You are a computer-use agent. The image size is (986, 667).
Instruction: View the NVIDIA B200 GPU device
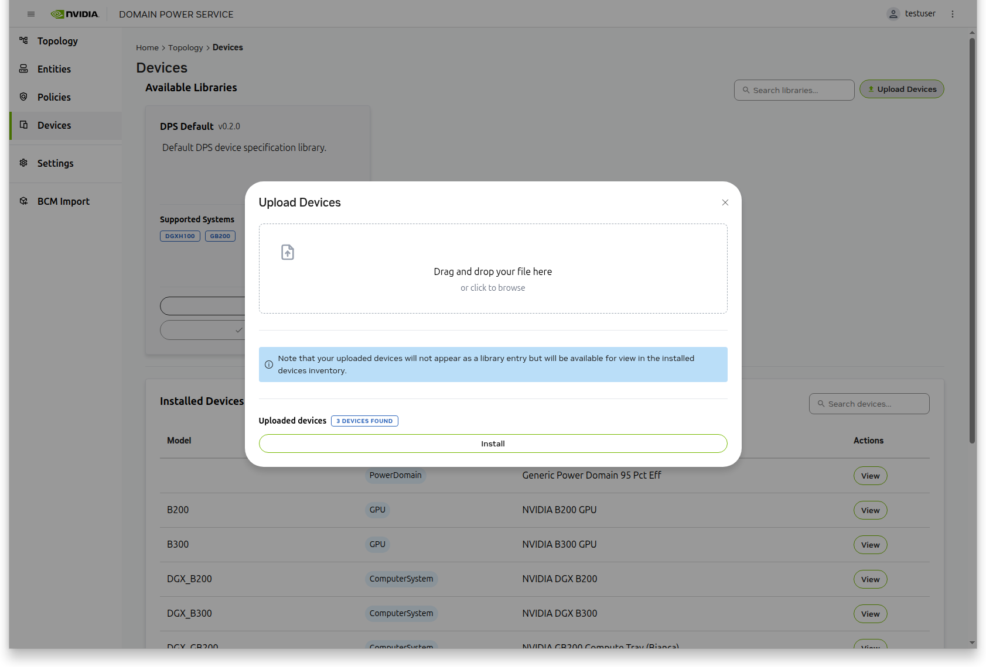(870, 510)
